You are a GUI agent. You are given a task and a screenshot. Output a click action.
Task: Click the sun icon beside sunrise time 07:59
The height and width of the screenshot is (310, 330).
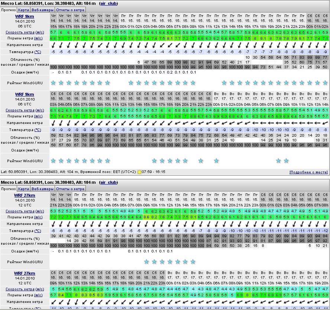[139, 172]
